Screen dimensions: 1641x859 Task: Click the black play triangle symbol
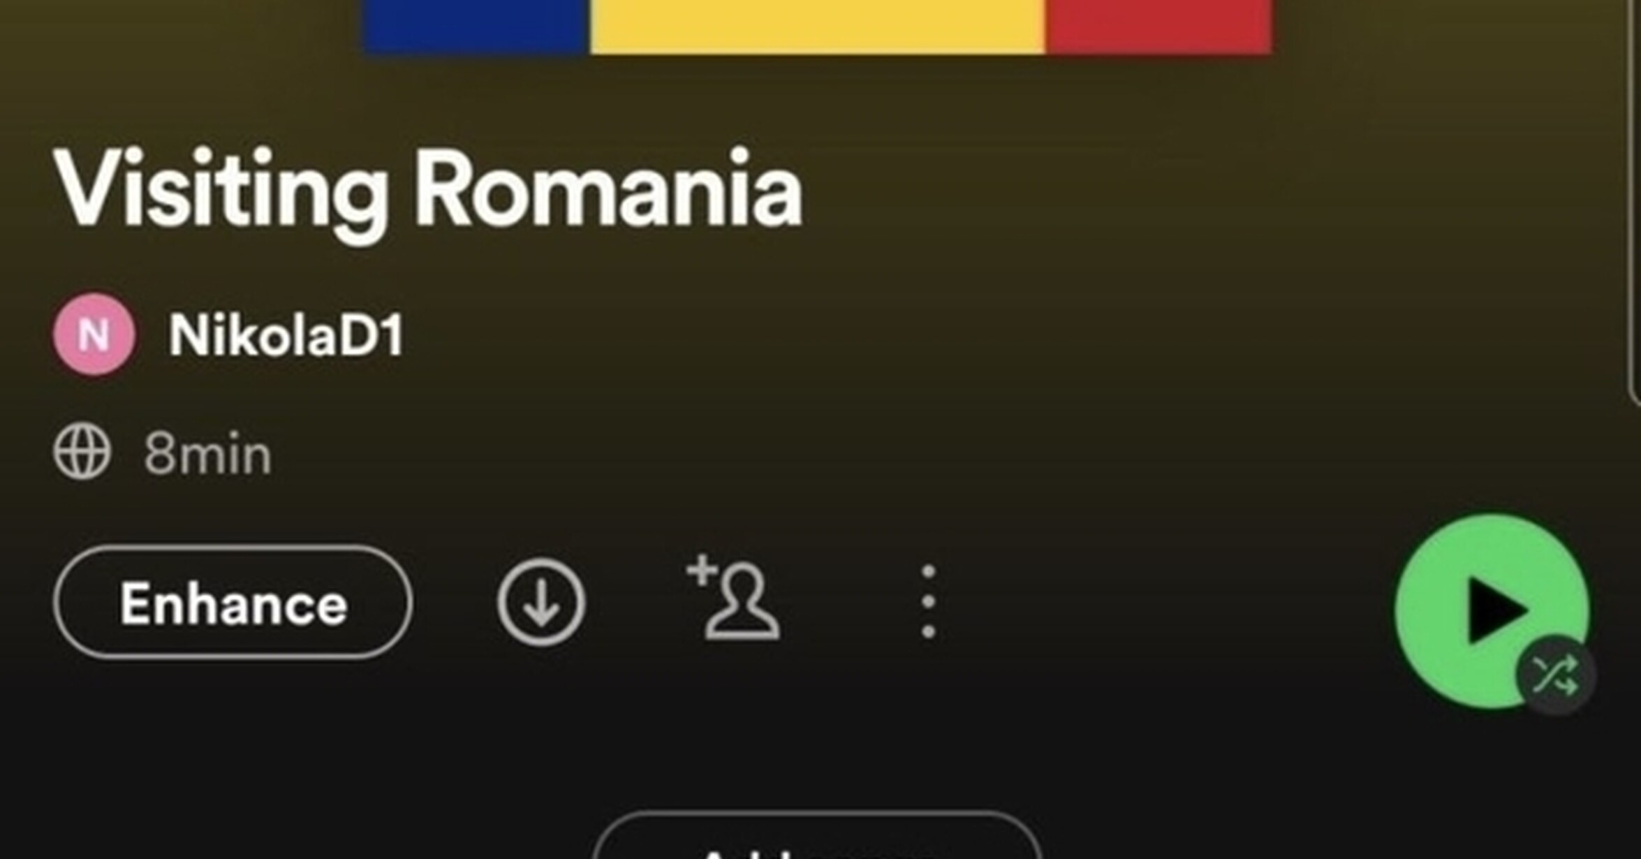[x=1496, y=610]
